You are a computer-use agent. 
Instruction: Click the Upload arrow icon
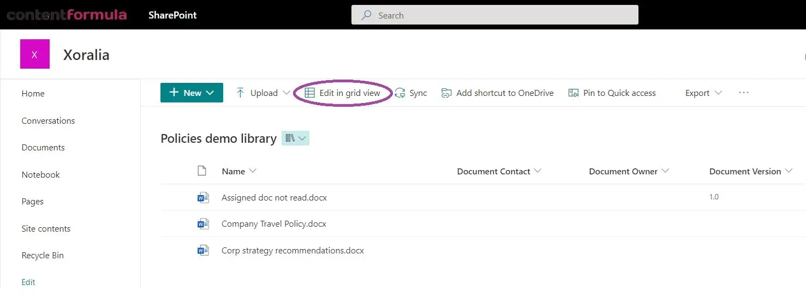point(240,93)
